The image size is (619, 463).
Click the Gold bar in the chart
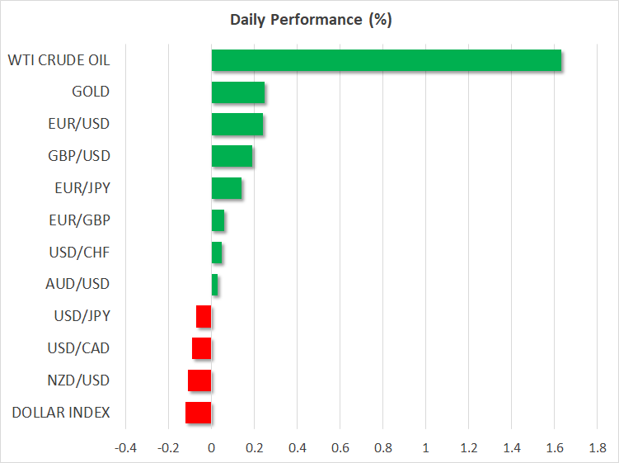pos(238,92)
